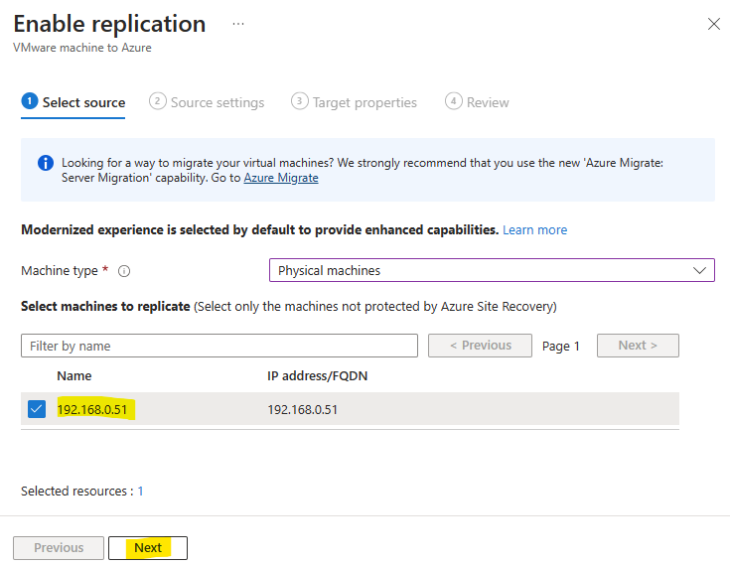Click the Filter by name field
Screen dimensions: 730x566
click(219, 346)
